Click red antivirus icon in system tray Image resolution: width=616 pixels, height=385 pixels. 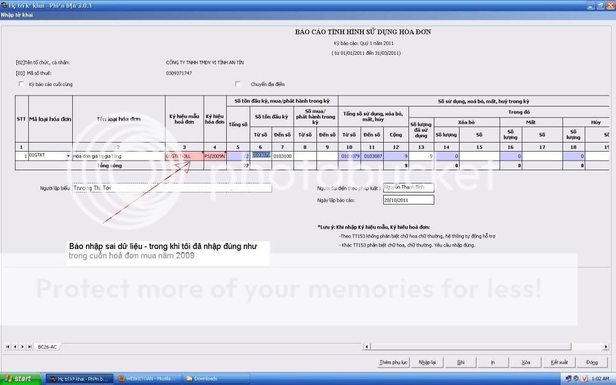(584, 378)
